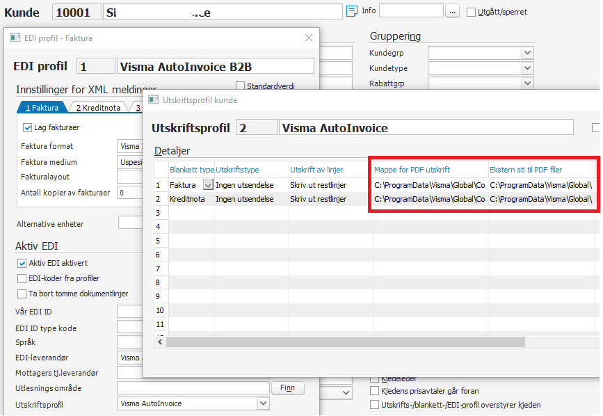Enable Ta bort tomme dokumentlinjer checkbox
The width and height of the screenshot is (603, 416).
tap(22, 294)
